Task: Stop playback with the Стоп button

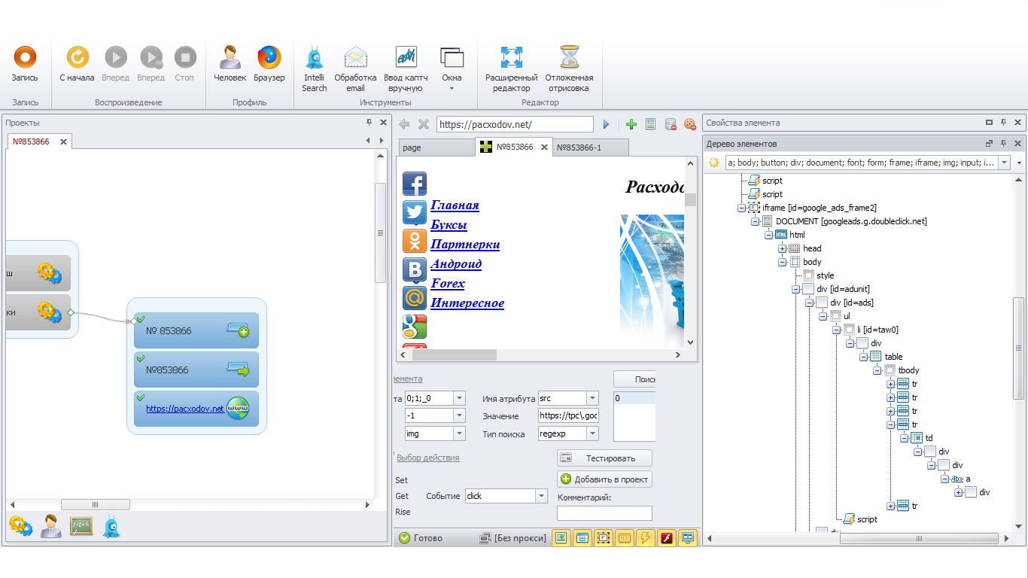Action: point(184,64)
